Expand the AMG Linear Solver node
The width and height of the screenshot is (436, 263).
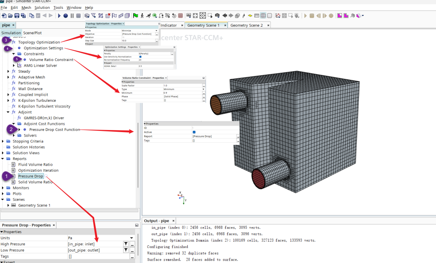coord(14,65)
